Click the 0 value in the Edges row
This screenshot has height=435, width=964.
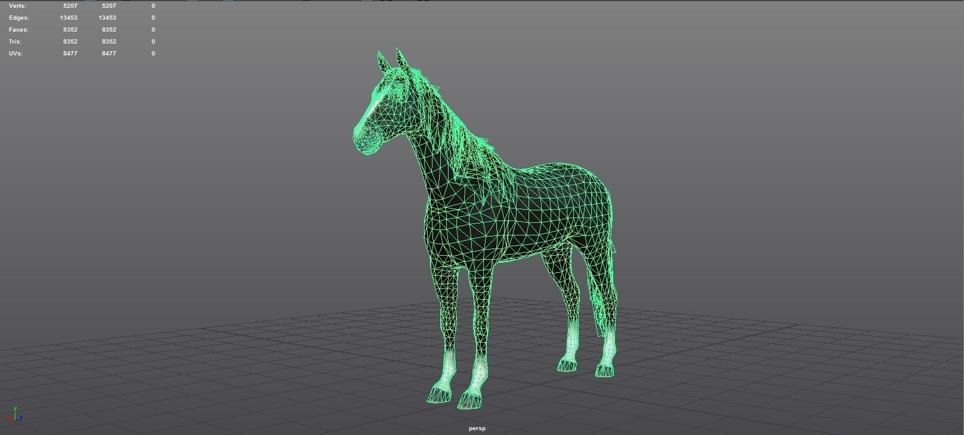tap(153, 18)
